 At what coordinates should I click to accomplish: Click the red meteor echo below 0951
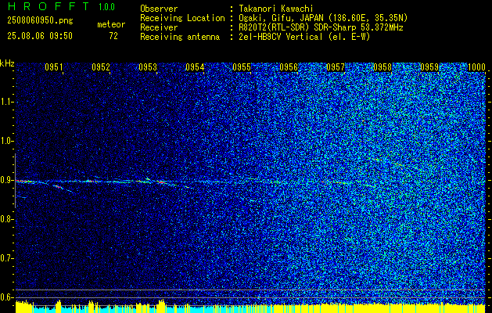point(58,187)
